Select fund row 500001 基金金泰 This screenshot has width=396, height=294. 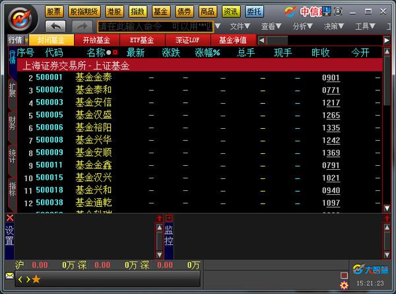tap(199, 77)
